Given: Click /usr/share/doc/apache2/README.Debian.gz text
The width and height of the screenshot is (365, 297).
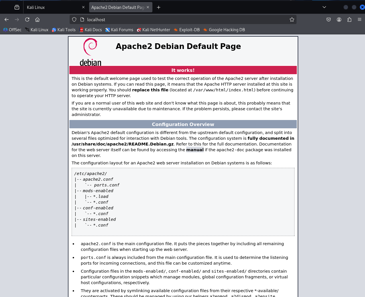Looking at the screenshot, I should (123, 144).
